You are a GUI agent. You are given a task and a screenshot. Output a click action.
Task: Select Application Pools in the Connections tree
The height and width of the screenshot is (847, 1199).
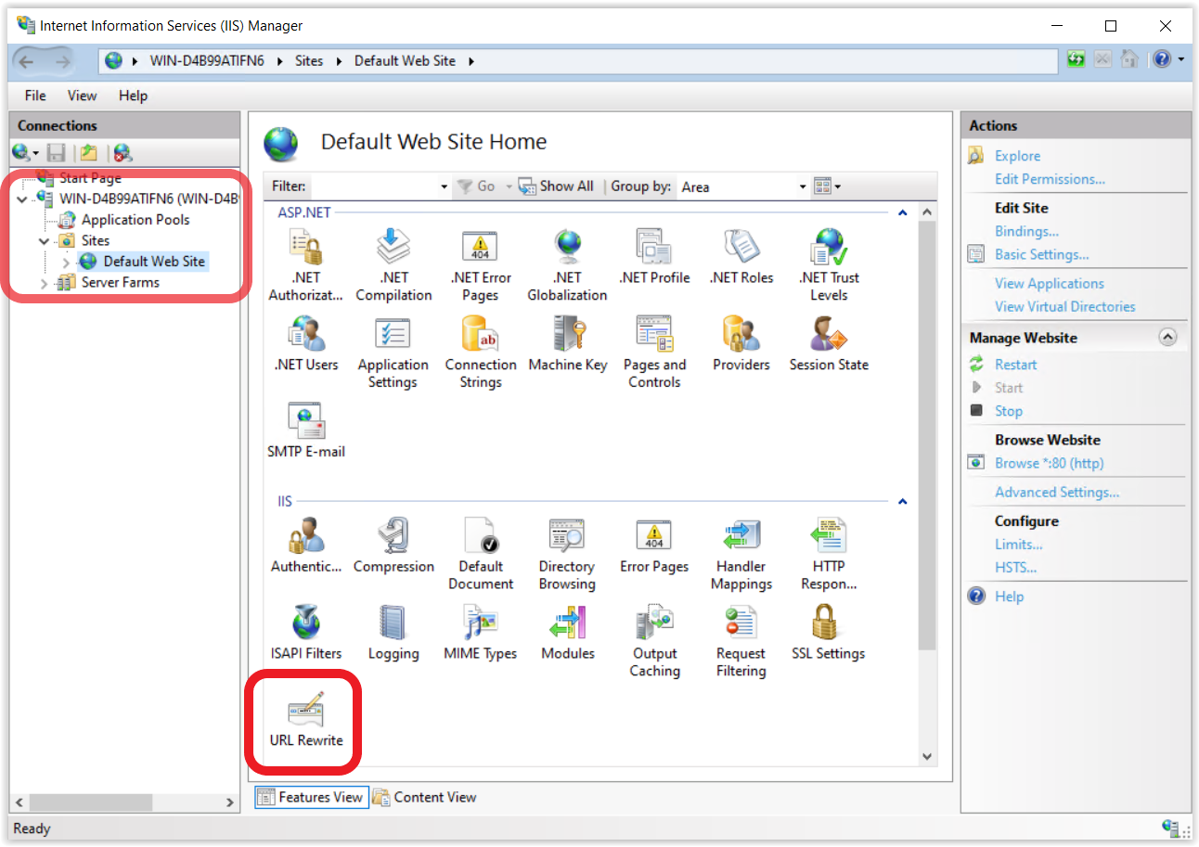click(x=135, y=220)
